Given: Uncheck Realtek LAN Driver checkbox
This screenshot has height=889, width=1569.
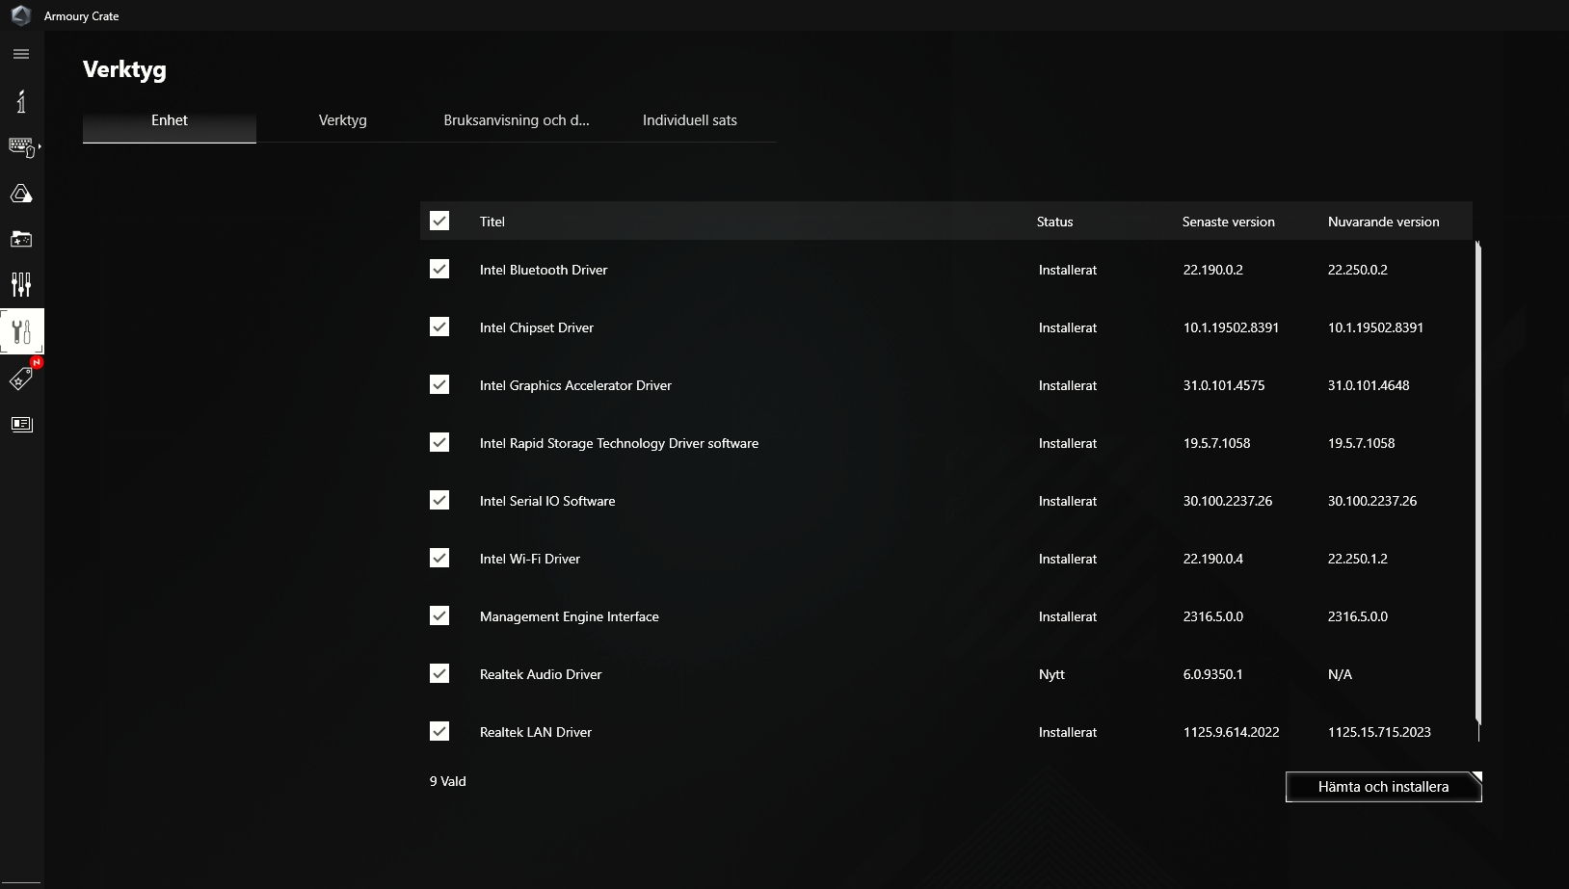Looking at the screenshot, I should pos(439,731).
